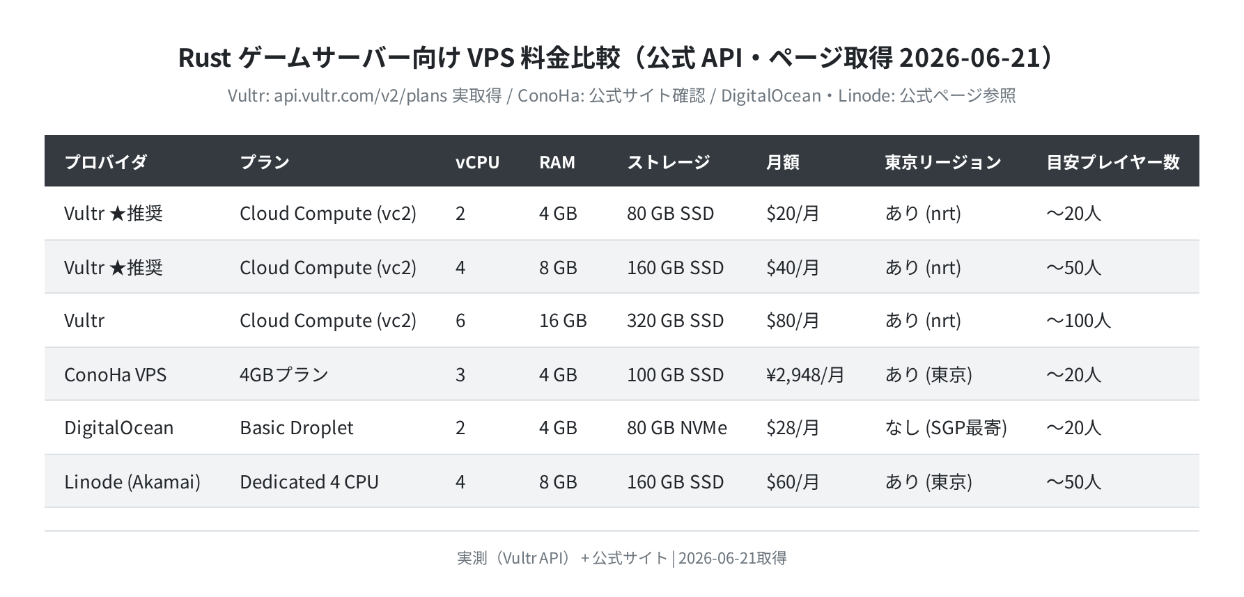The image size is (1244, 597).
Task: Click the footer note 実測（Vultr API）
Action: [x=513, y=558]
